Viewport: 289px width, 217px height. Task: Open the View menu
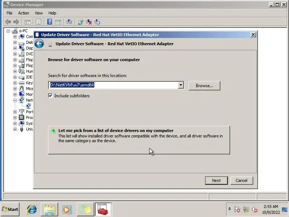tap(39, 13)
